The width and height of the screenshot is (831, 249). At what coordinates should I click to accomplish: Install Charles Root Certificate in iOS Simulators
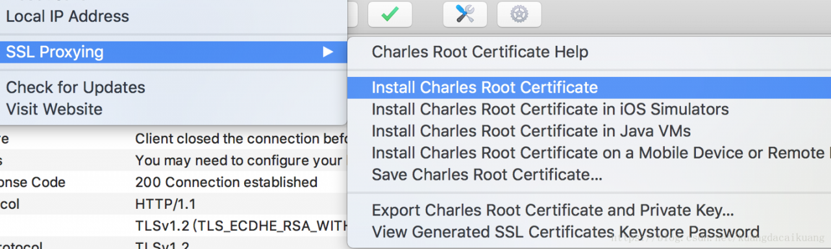[550, 109]
